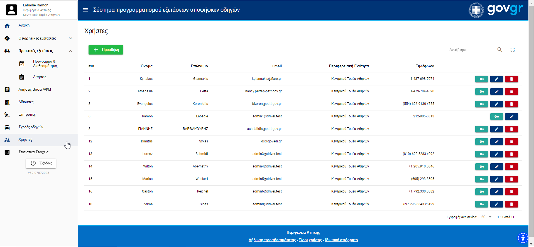The width and height of the screenshot is (534, 247).
Task: Open the records per page dropdown
Action: [486, 217]
